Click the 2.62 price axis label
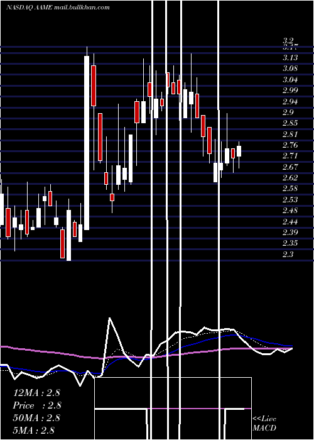Image resolution: width=314 pixels, height=440 pixels. [290, 178]
